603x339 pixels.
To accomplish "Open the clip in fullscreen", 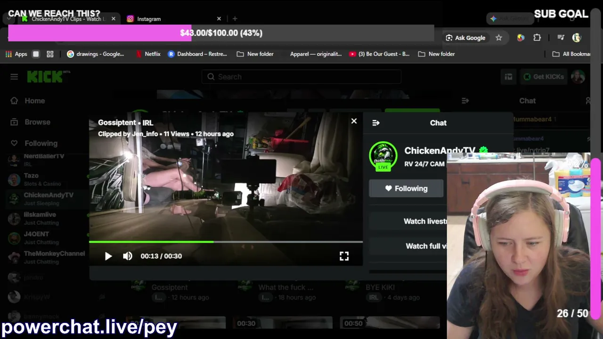I will click(344, 256).
